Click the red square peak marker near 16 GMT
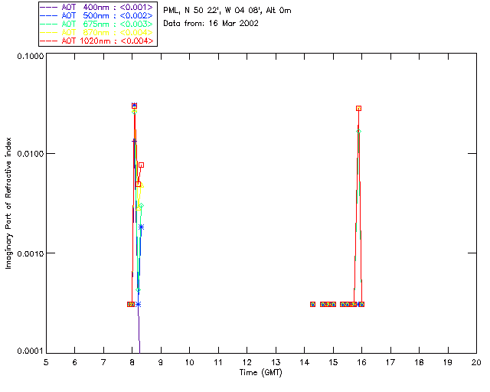Screen dimensions: 490x392 pos(359,109)
